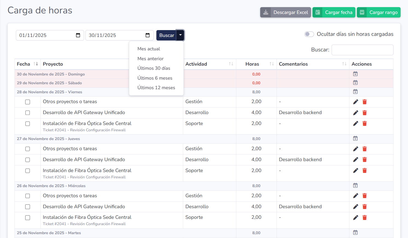Click the calendar add icon for 30 de Noviembre row
408x238 pixels.
pos(355,73)
